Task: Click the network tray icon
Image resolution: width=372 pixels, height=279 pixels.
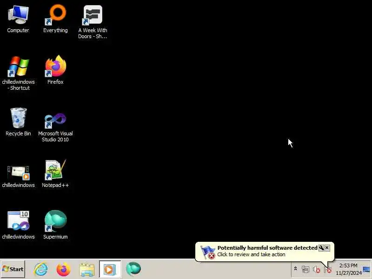Action: click(x=306, y=269)
